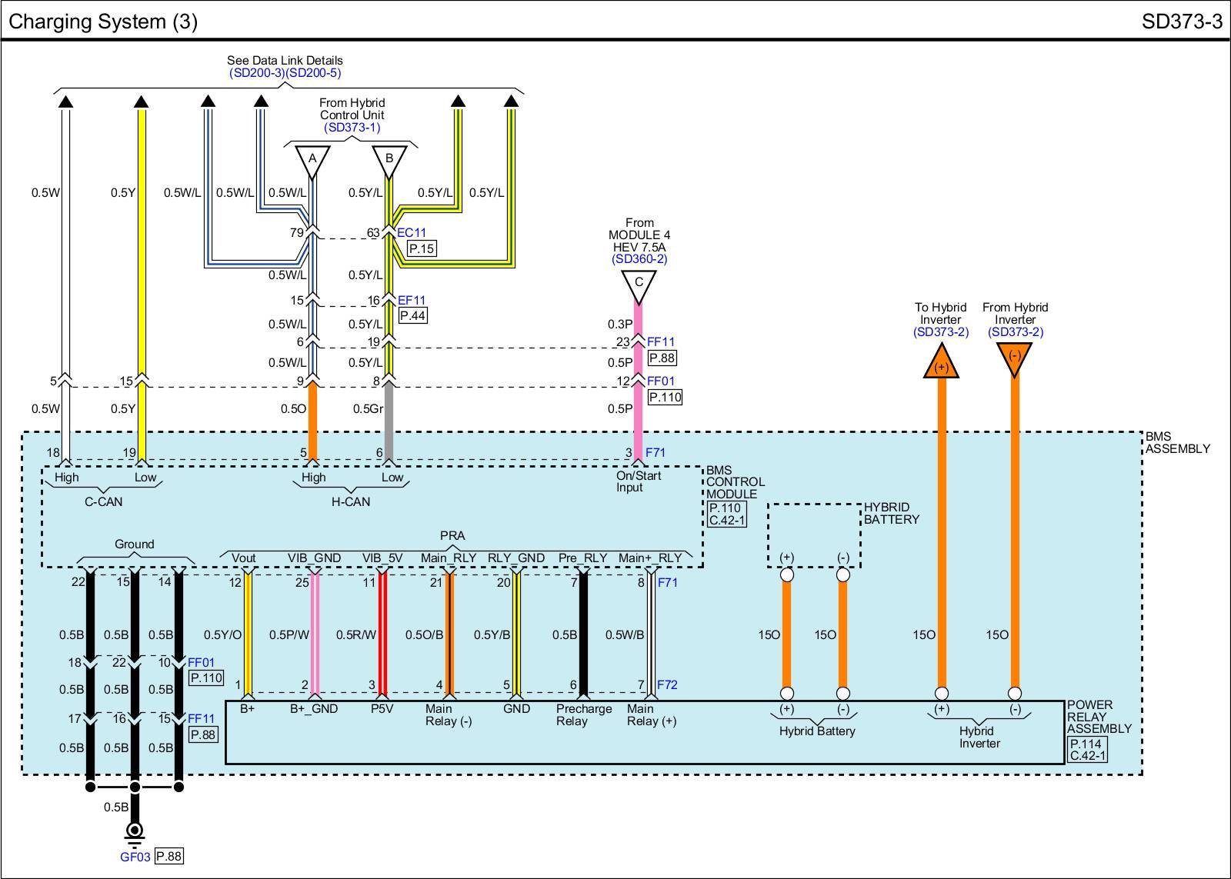Select the EC11 connector label

pos(412,233)
